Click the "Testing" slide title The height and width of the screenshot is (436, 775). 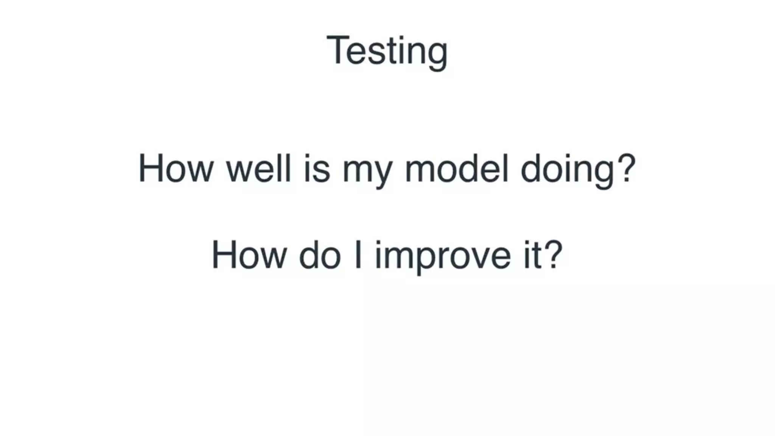pyautogui.click(x=387, y=51)
